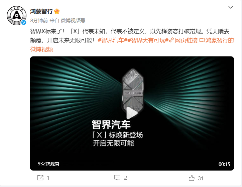Repost the post with the share icon

pyautogui.click(x=40, y=178)
